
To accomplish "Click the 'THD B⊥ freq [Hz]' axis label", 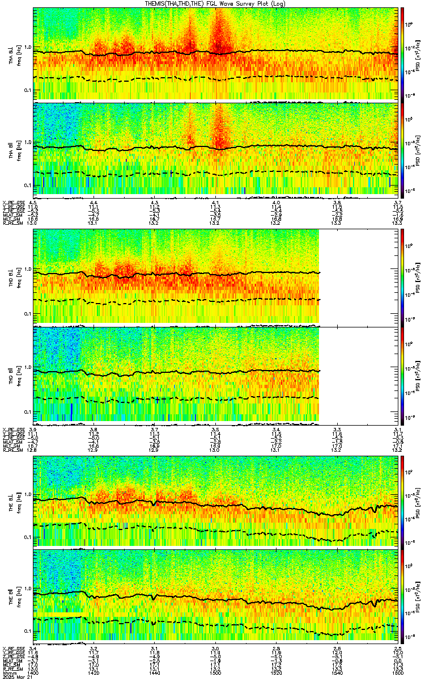I will tap(14, 278).
